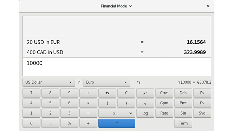The width and height of the screenshot is (234, 131).
Task: Click the C clear button
Action: click(126, 93)
